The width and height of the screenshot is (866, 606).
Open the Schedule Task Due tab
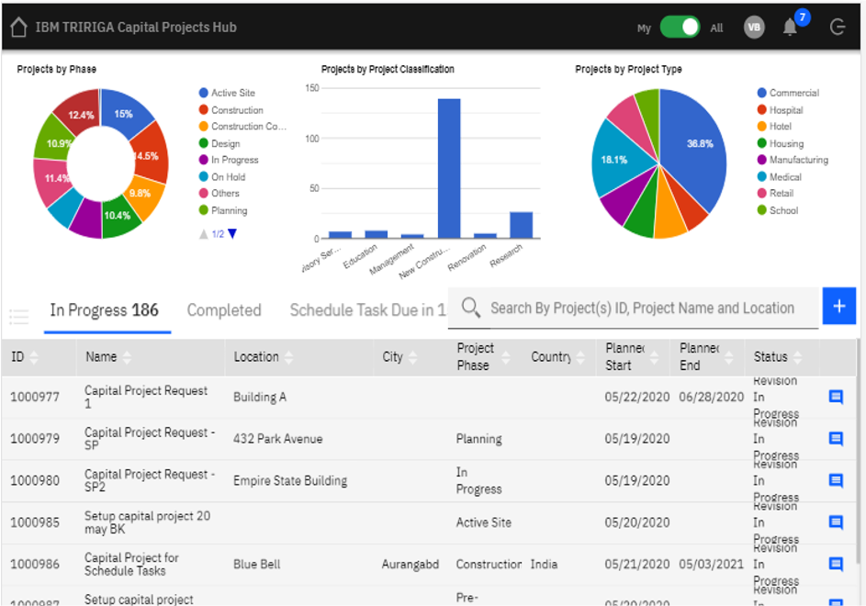tap(368, 310)
